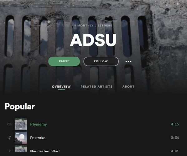The image size is (187, 156).
Task: Go to the About tab
Action: [128, 87]
